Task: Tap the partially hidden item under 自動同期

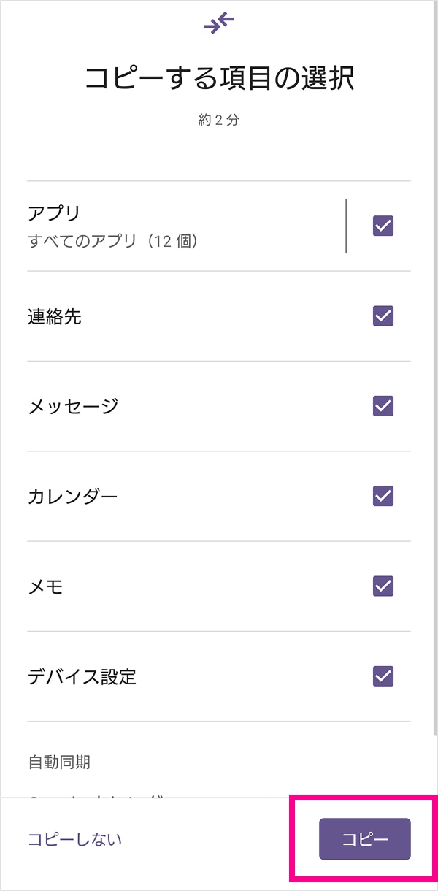Action: pos(95,797)
